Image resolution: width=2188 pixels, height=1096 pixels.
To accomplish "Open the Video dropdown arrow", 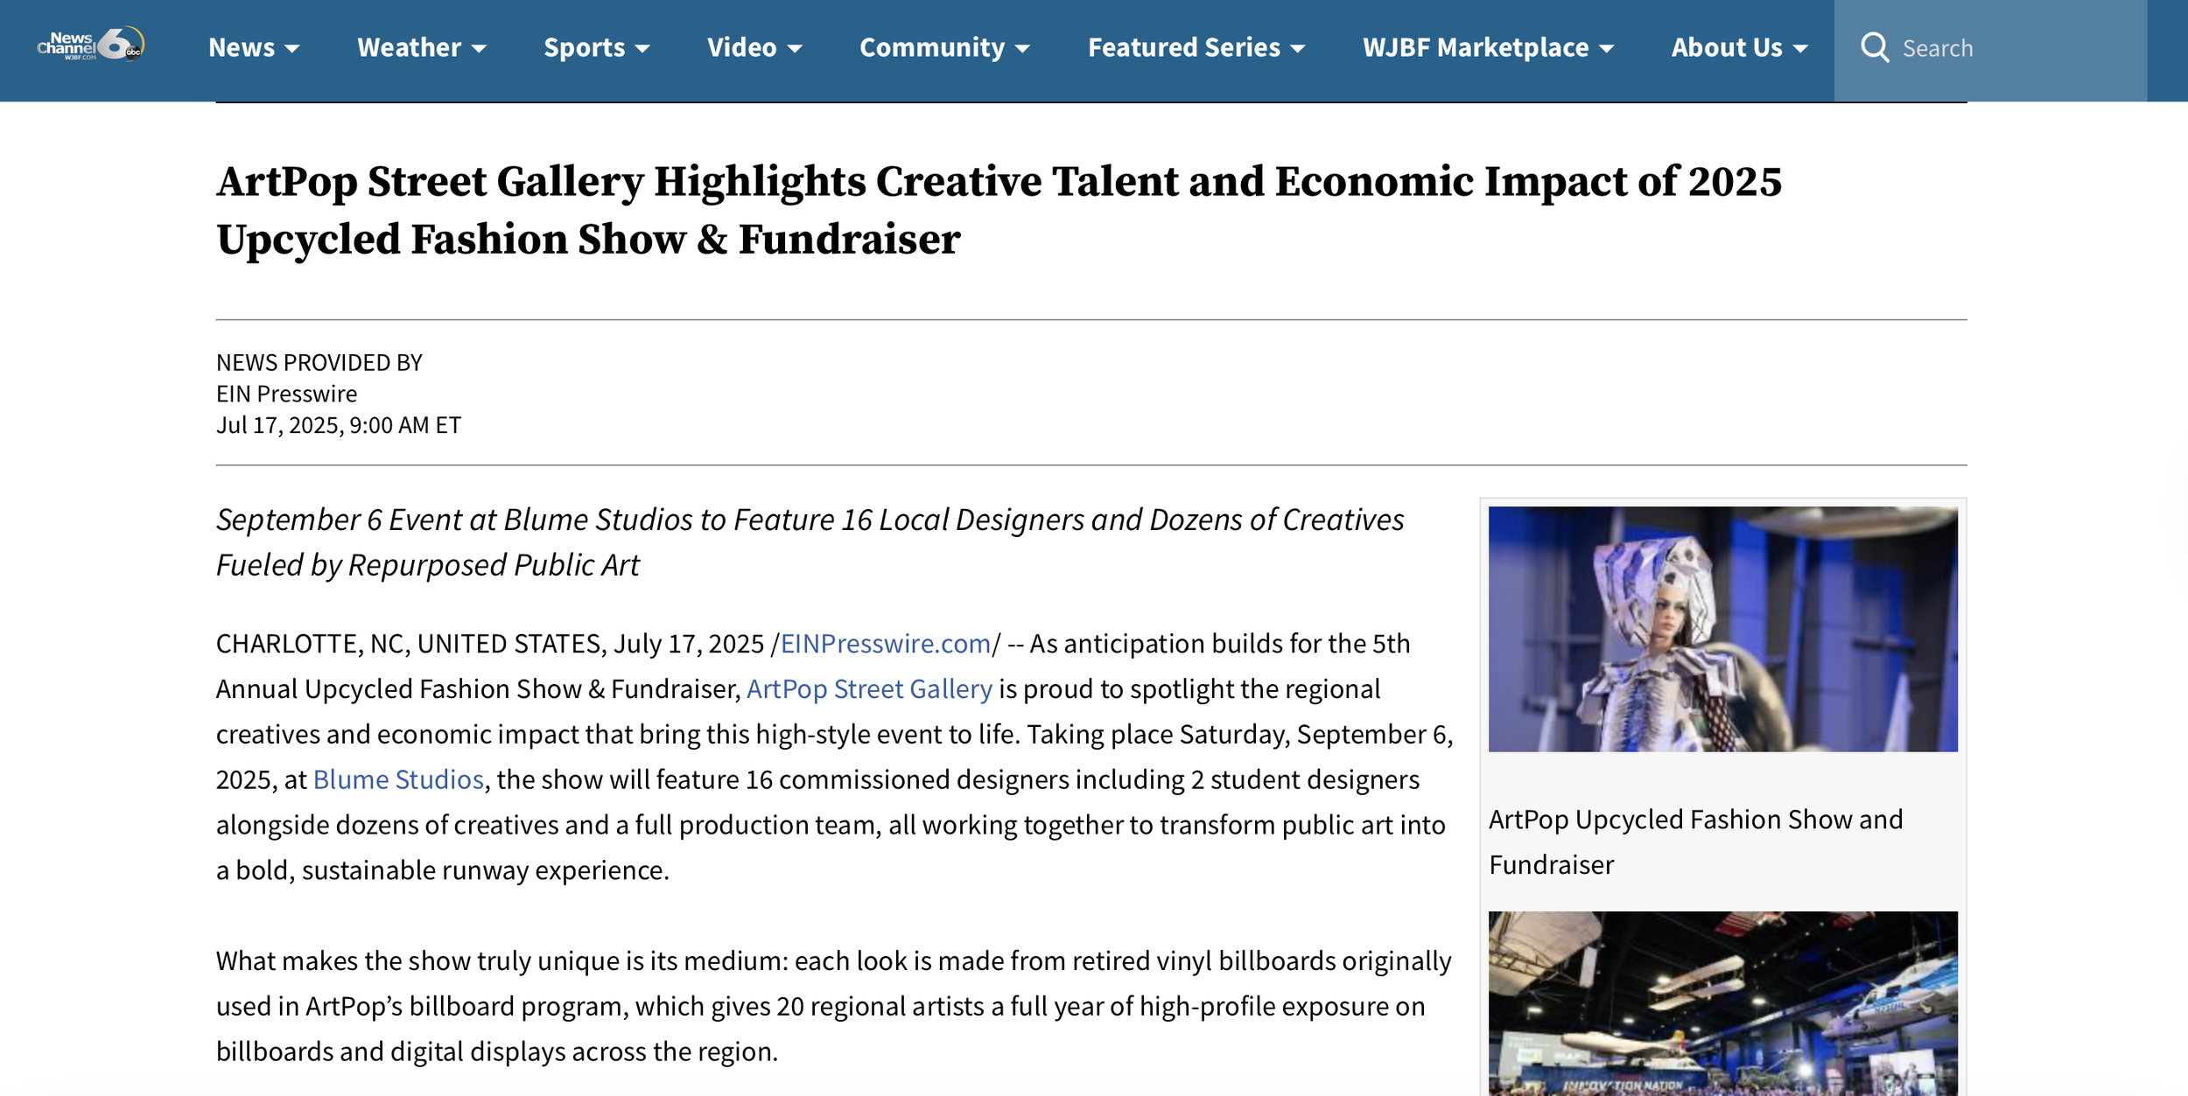I will click(x=795, y=49).
